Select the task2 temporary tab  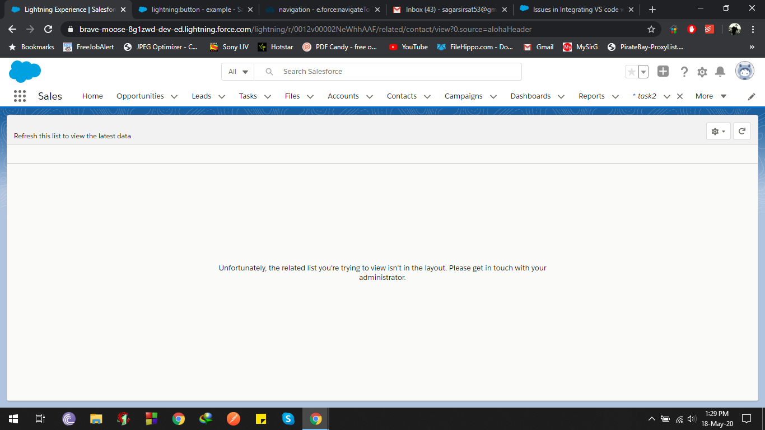(645, 96)
